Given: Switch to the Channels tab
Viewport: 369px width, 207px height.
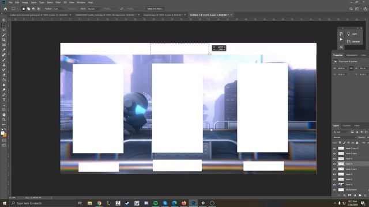Looking at the screenshot, I should 346,125.
